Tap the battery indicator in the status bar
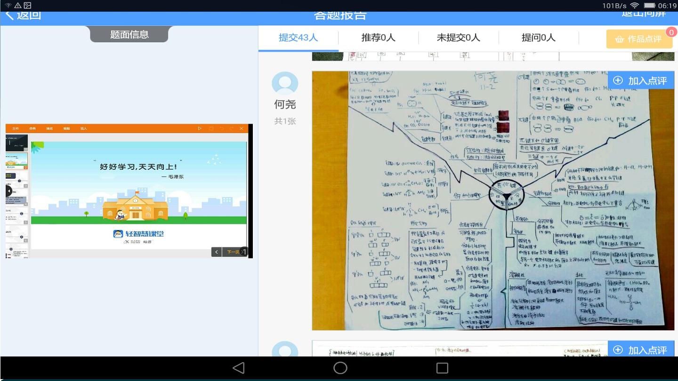This screenshot has height=381, width=678. click(x=650, y=6)
